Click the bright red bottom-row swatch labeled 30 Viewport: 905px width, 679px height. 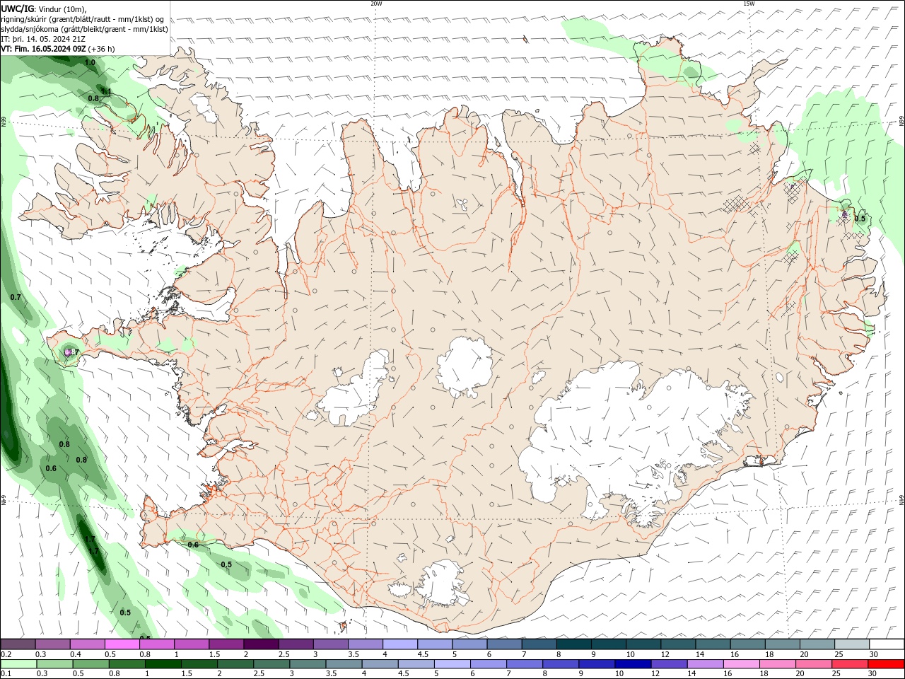(886, 664)
